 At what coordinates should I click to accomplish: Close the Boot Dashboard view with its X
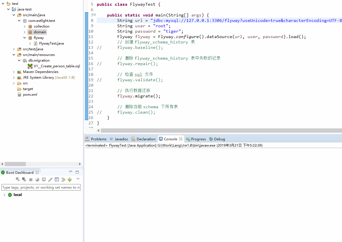[x=37, y=172]
